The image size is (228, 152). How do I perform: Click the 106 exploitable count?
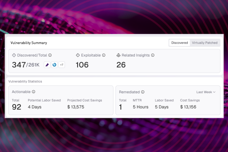[x=82, y=65]
